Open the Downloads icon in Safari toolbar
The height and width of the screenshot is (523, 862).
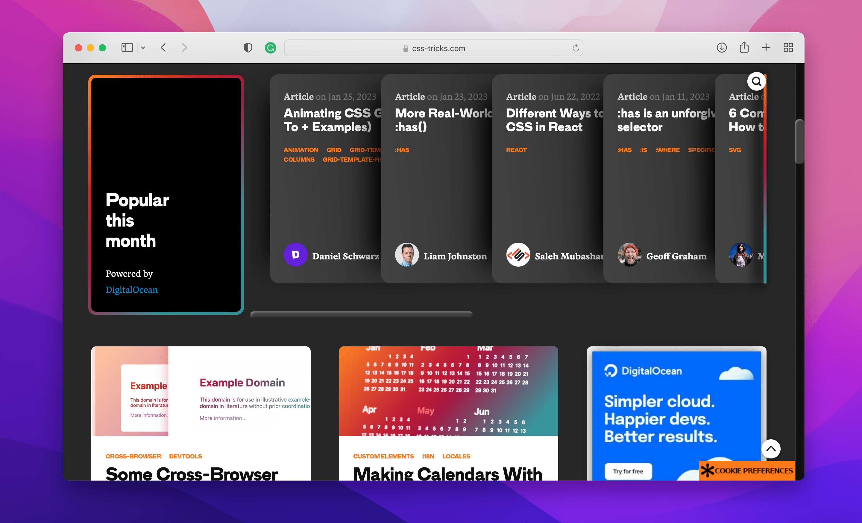[x=722, y=48]
